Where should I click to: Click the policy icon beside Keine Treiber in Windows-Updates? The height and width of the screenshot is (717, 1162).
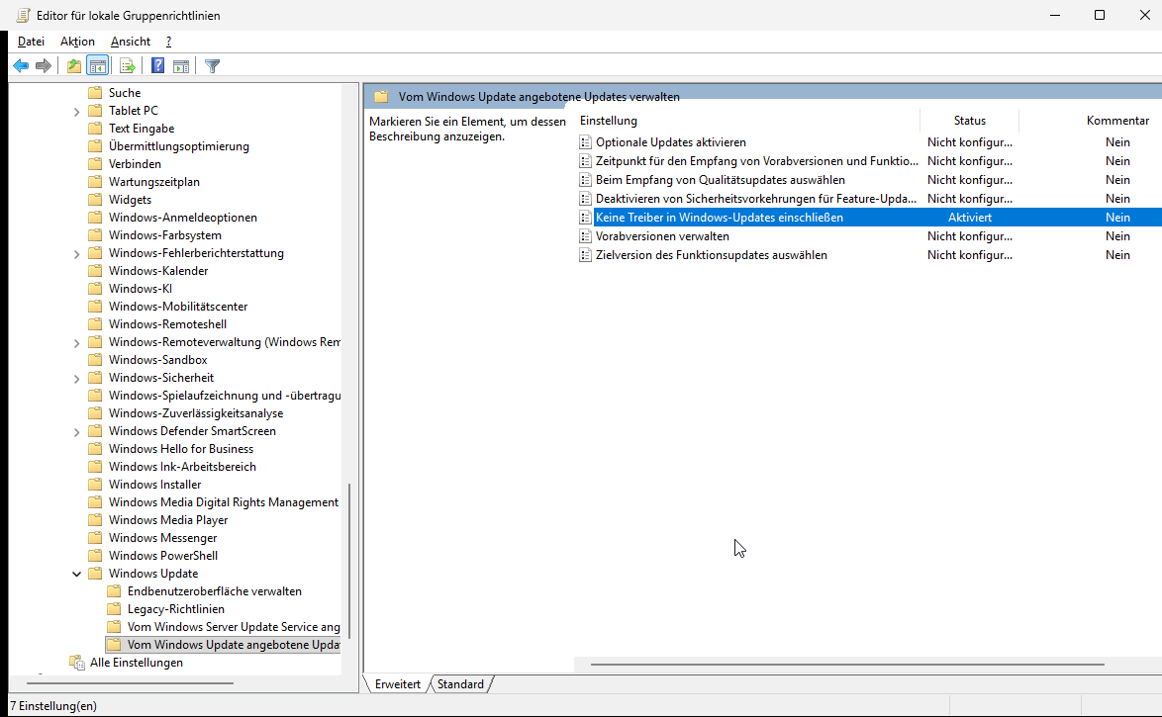pyautogui.click(x=585, y=217)
